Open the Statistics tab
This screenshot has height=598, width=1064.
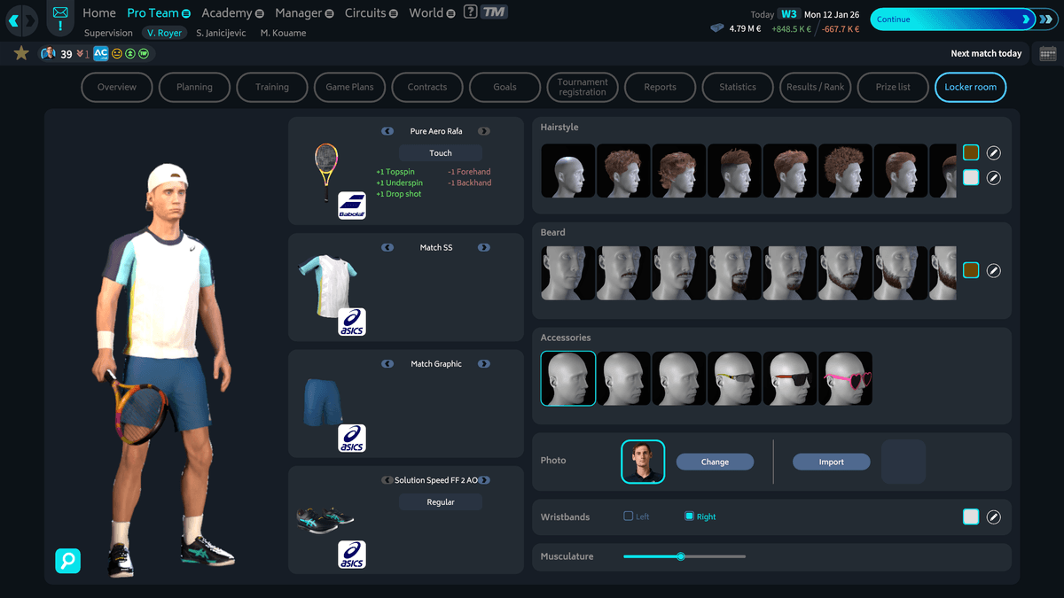[738, 87]
